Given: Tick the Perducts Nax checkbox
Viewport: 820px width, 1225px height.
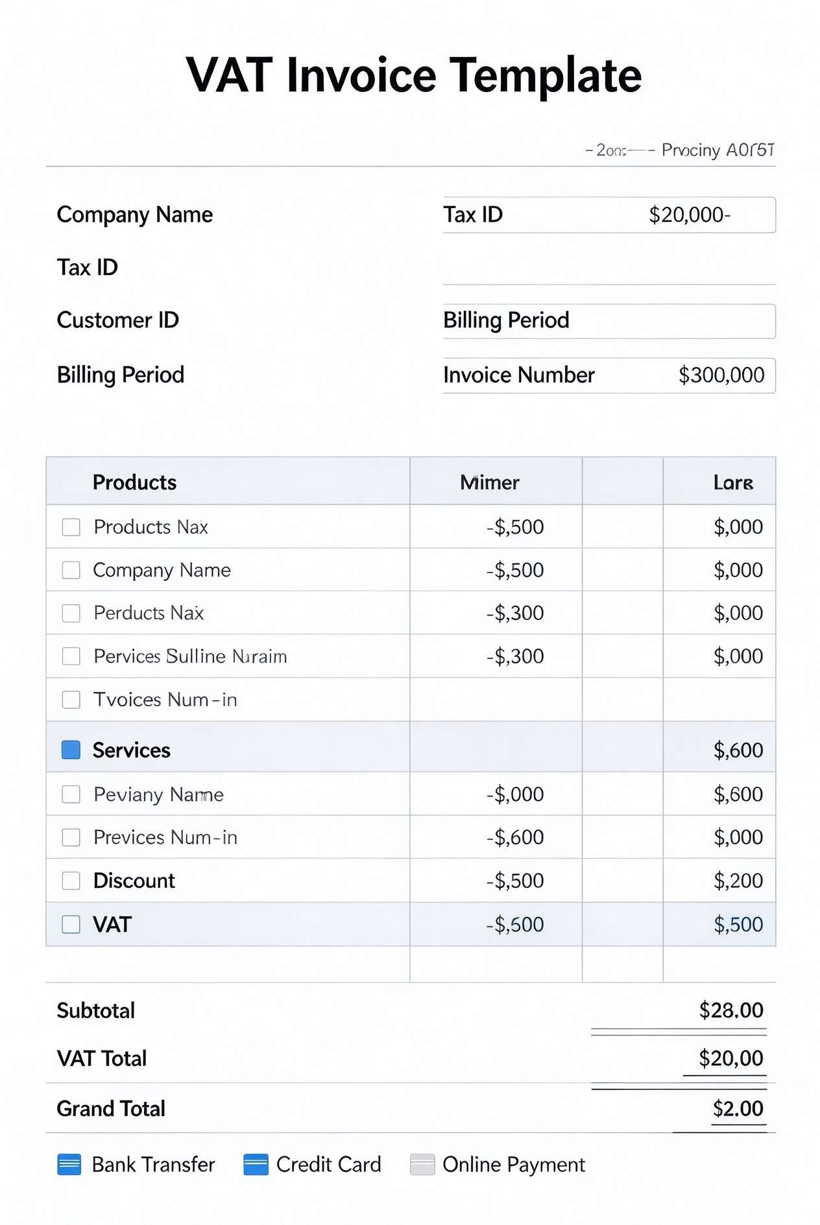Looking at the screenshot, I should click(x=71, y=613).
